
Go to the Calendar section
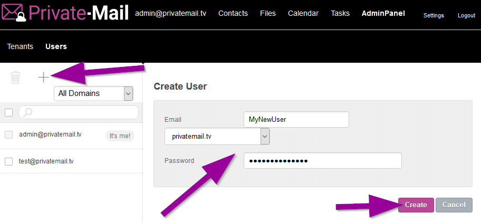click(x=303, y=13)
